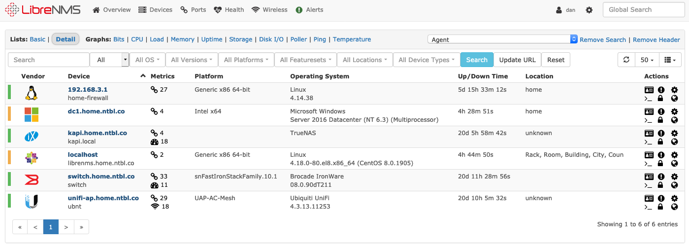Open terminal icon for dc1.home.ntbl.co
The height and width of the screenshot is (248, 689).
pyautogui.click(x=649, y=120)
